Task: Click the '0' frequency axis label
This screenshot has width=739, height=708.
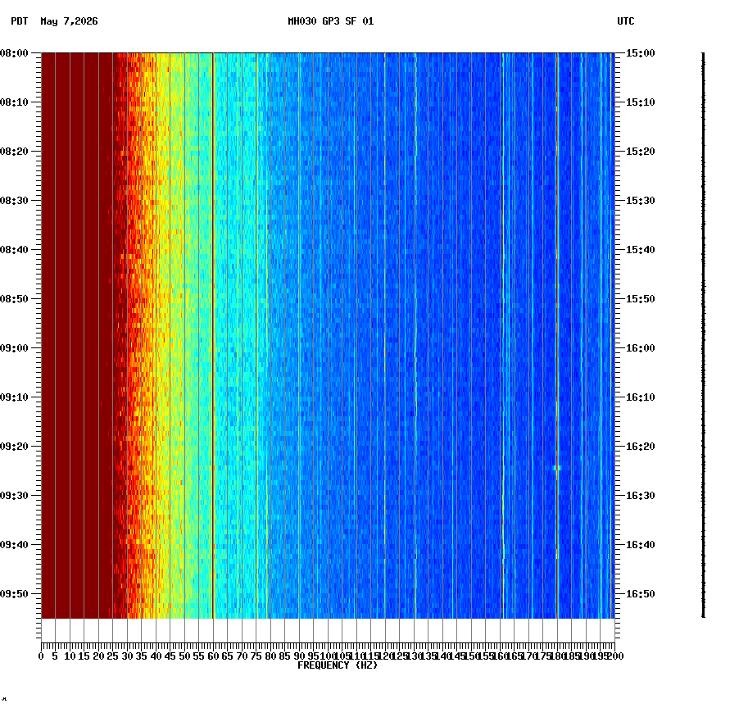Action: (x=42, y=656)
